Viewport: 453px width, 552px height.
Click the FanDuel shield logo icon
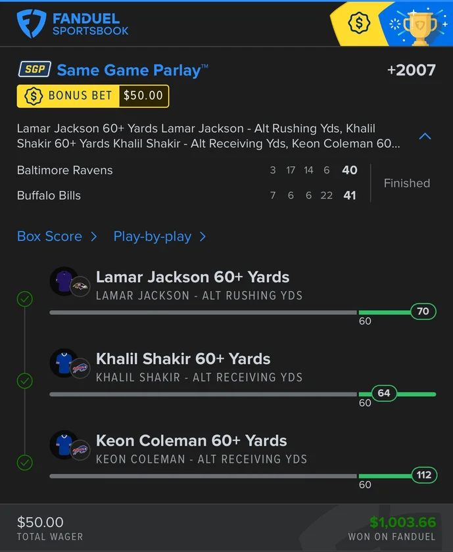click(31, 23)
